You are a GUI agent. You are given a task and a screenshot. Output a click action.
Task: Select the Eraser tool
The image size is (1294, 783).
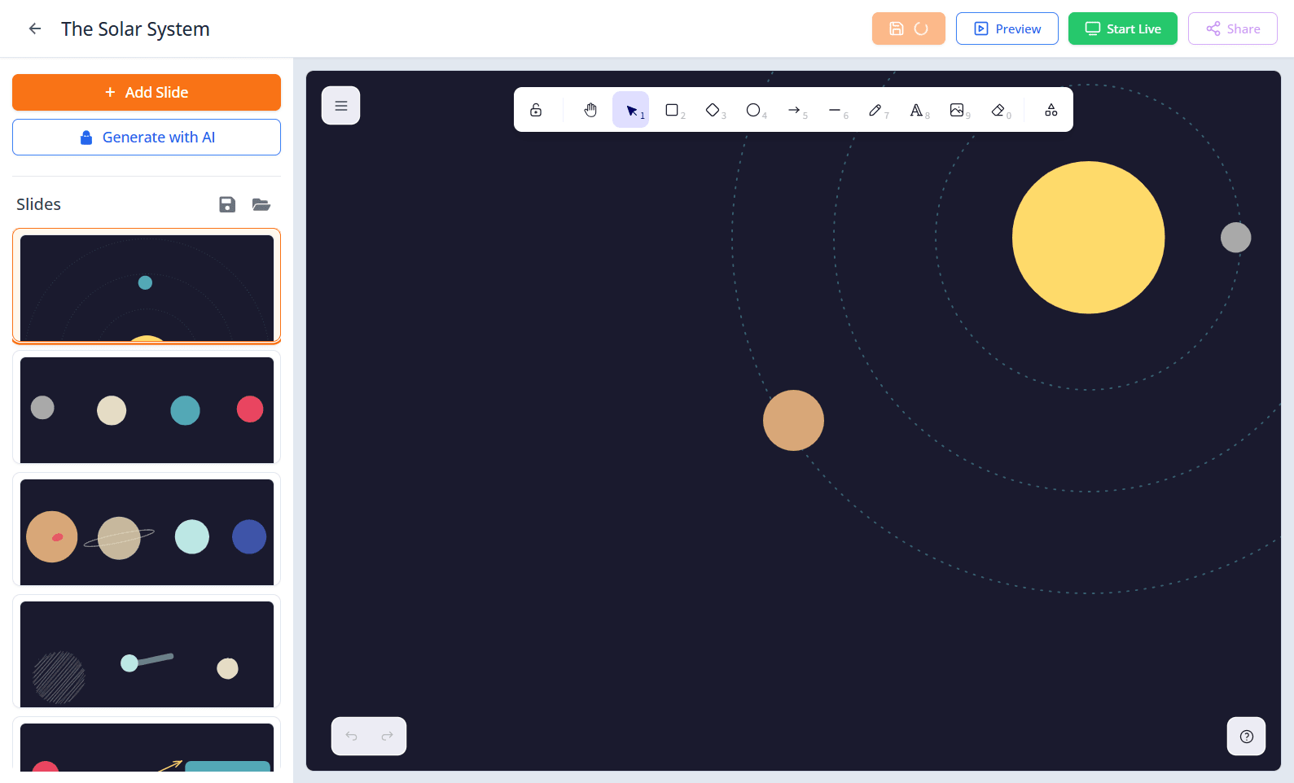point(998,110)
